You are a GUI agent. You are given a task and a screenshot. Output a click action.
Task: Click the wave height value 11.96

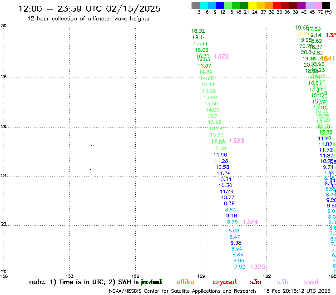point(220,155)
